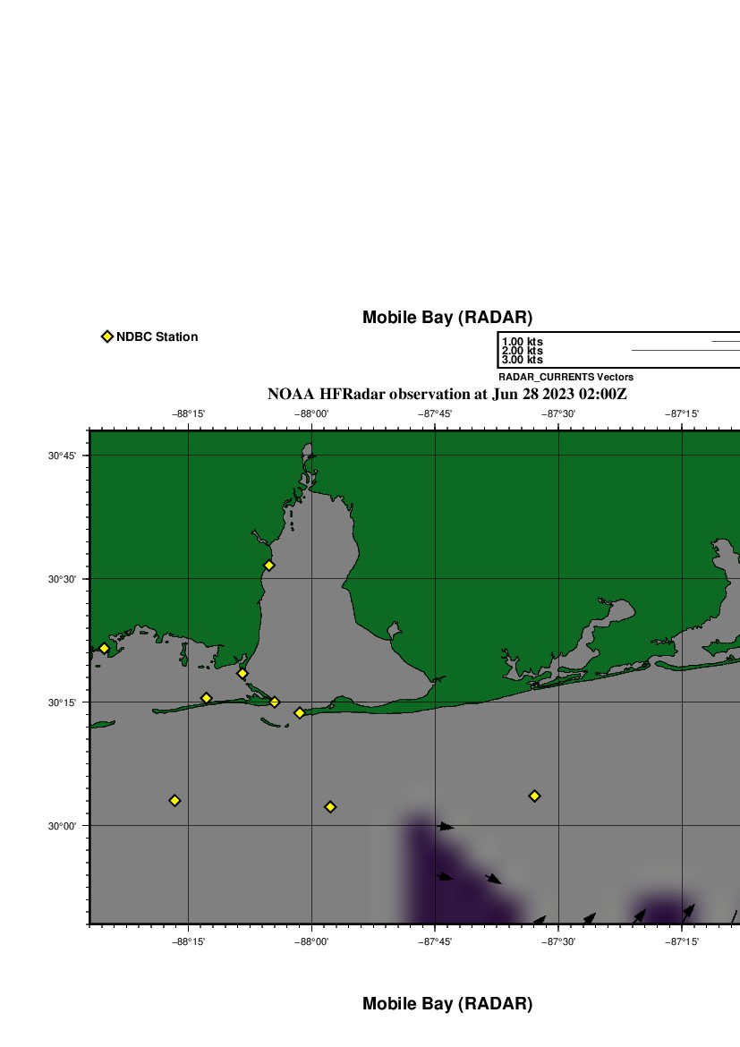
Task: Click station marker at eastern peninsula tip of bay mouth
Action: click(300, 713)
